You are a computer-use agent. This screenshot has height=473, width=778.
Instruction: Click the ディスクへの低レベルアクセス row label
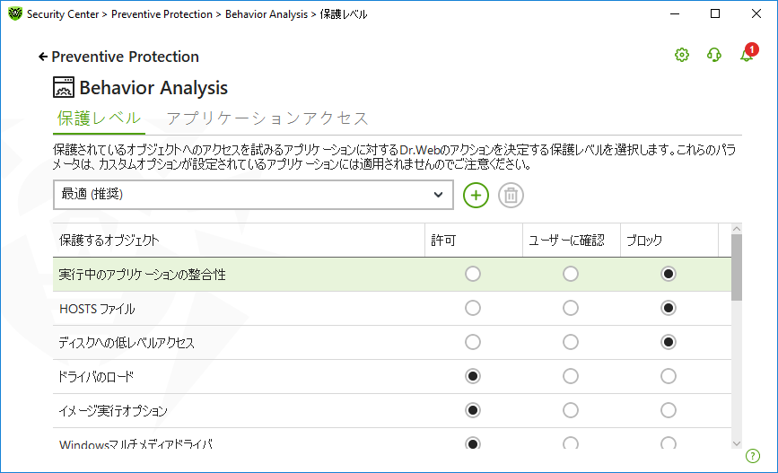(x=127, y=343)
